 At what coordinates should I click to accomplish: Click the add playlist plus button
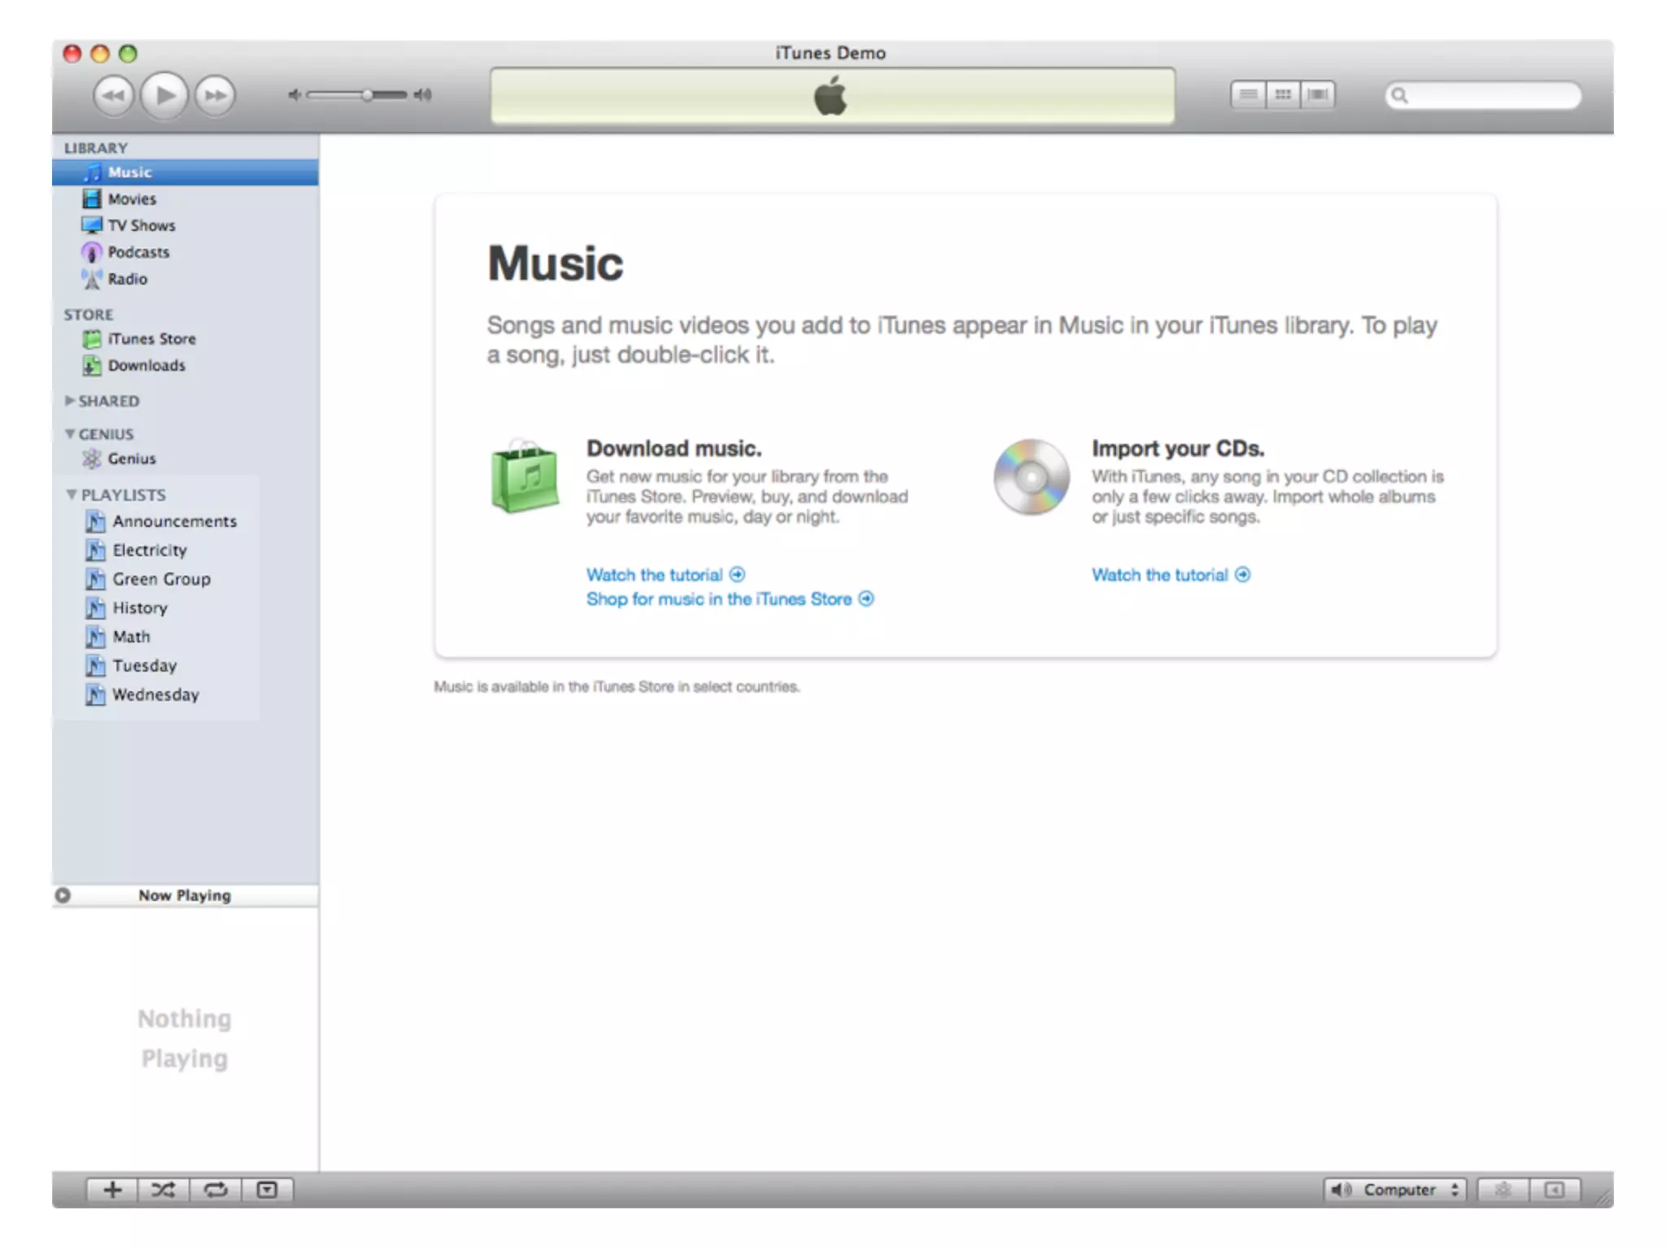point(112,1190)
